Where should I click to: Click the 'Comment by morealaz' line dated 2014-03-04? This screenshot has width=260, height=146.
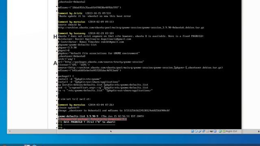pyautogui.click(x=86, y=105)
